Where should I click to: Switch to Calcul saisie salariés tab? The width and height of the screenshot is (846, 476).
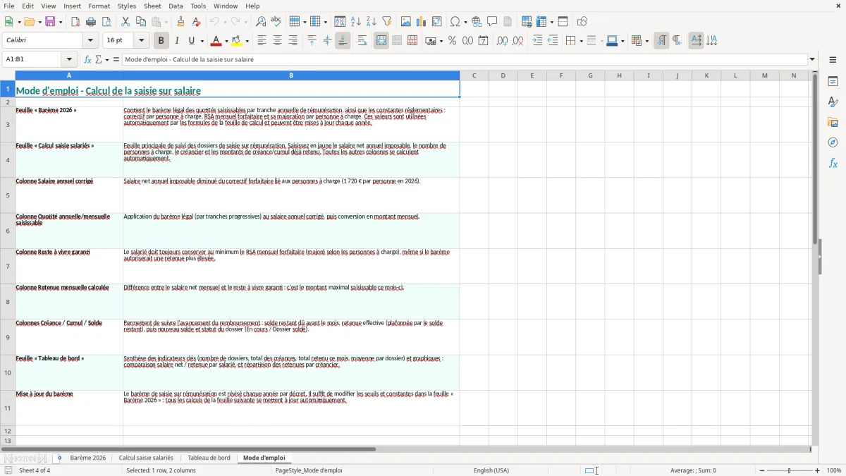coord(146,458)
